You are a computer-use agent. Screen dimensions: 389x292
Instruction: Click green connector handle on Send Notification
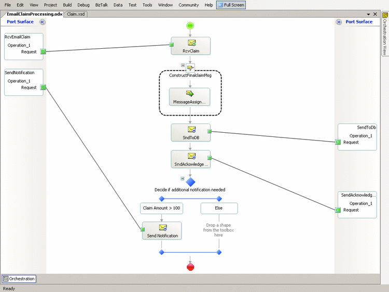143,229
